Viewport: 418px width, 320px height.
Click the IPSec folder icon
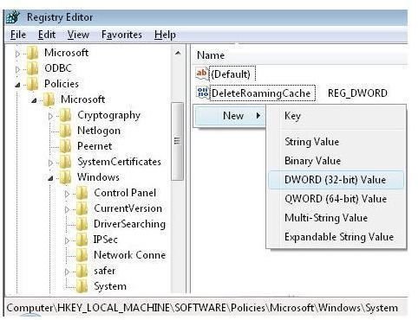pyautogui.click(x=82, y=240)
